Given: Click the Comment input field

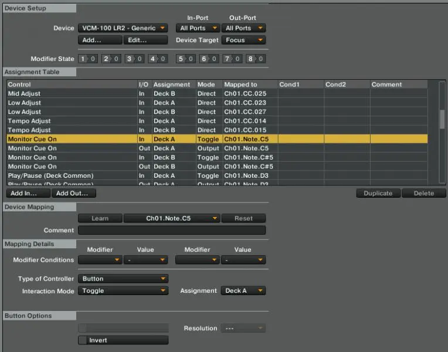Looking at the screenshot, I should pos(172,231).
